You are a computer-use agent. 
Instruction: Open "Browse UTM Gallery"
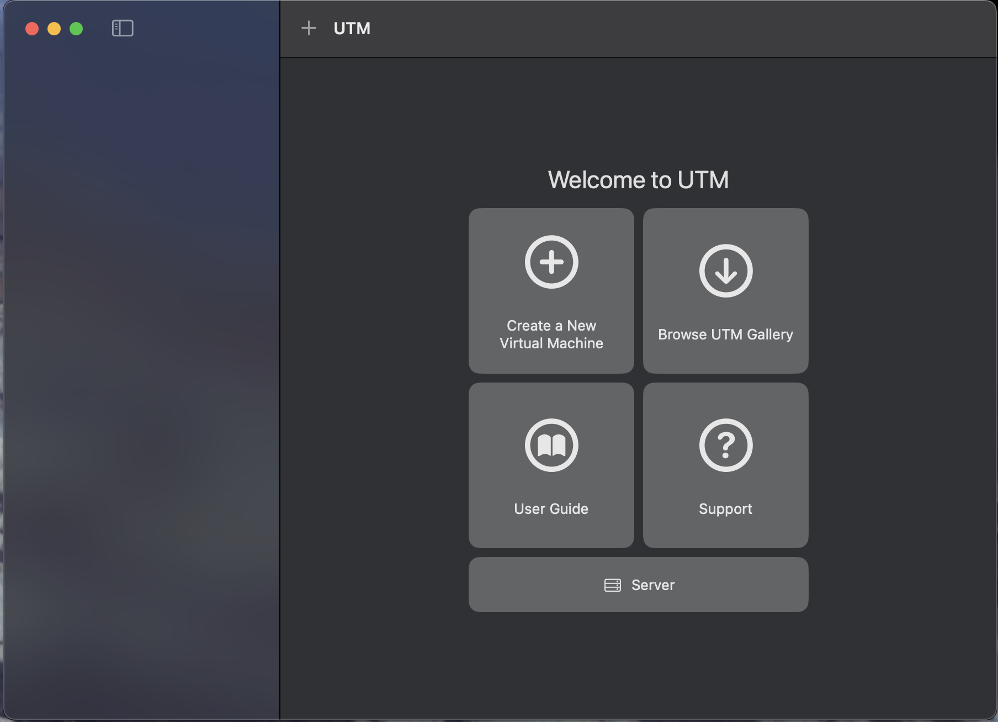click(x=725, y=291)
